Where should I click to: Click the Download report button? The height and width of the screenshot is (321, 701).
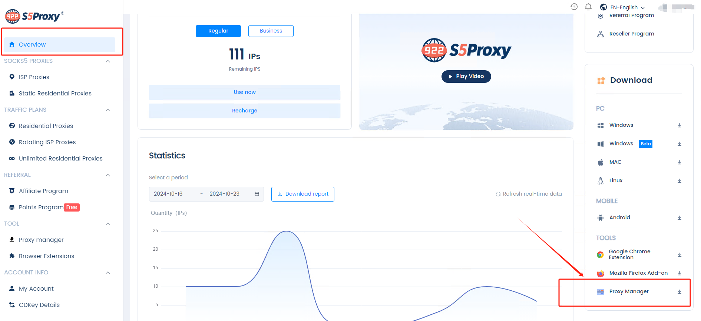point(302,194)
